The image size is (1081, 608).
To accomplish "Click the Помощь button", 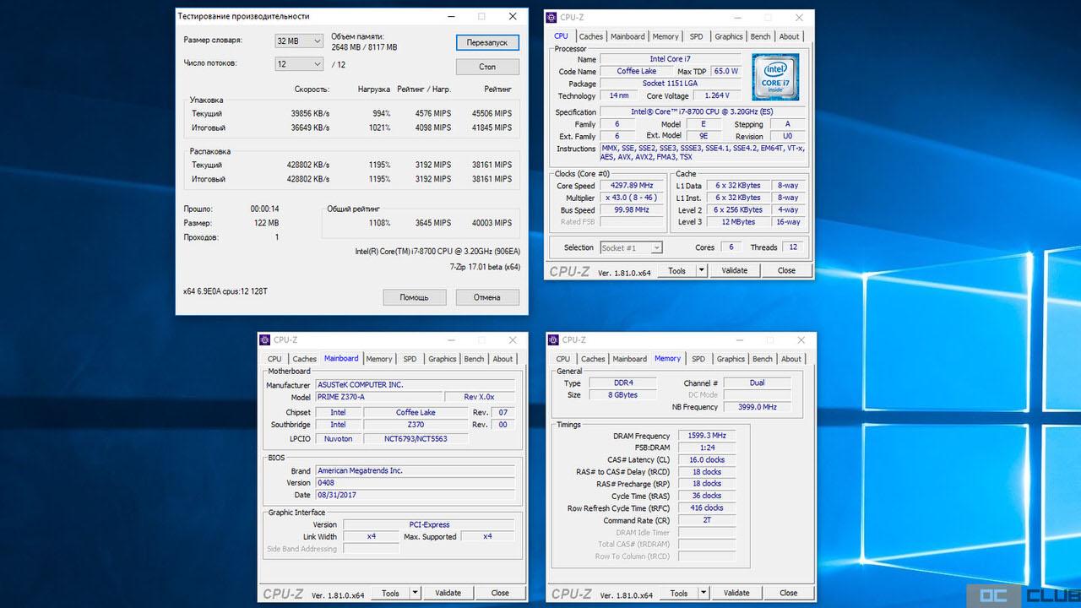I will (x=414, y=297).
